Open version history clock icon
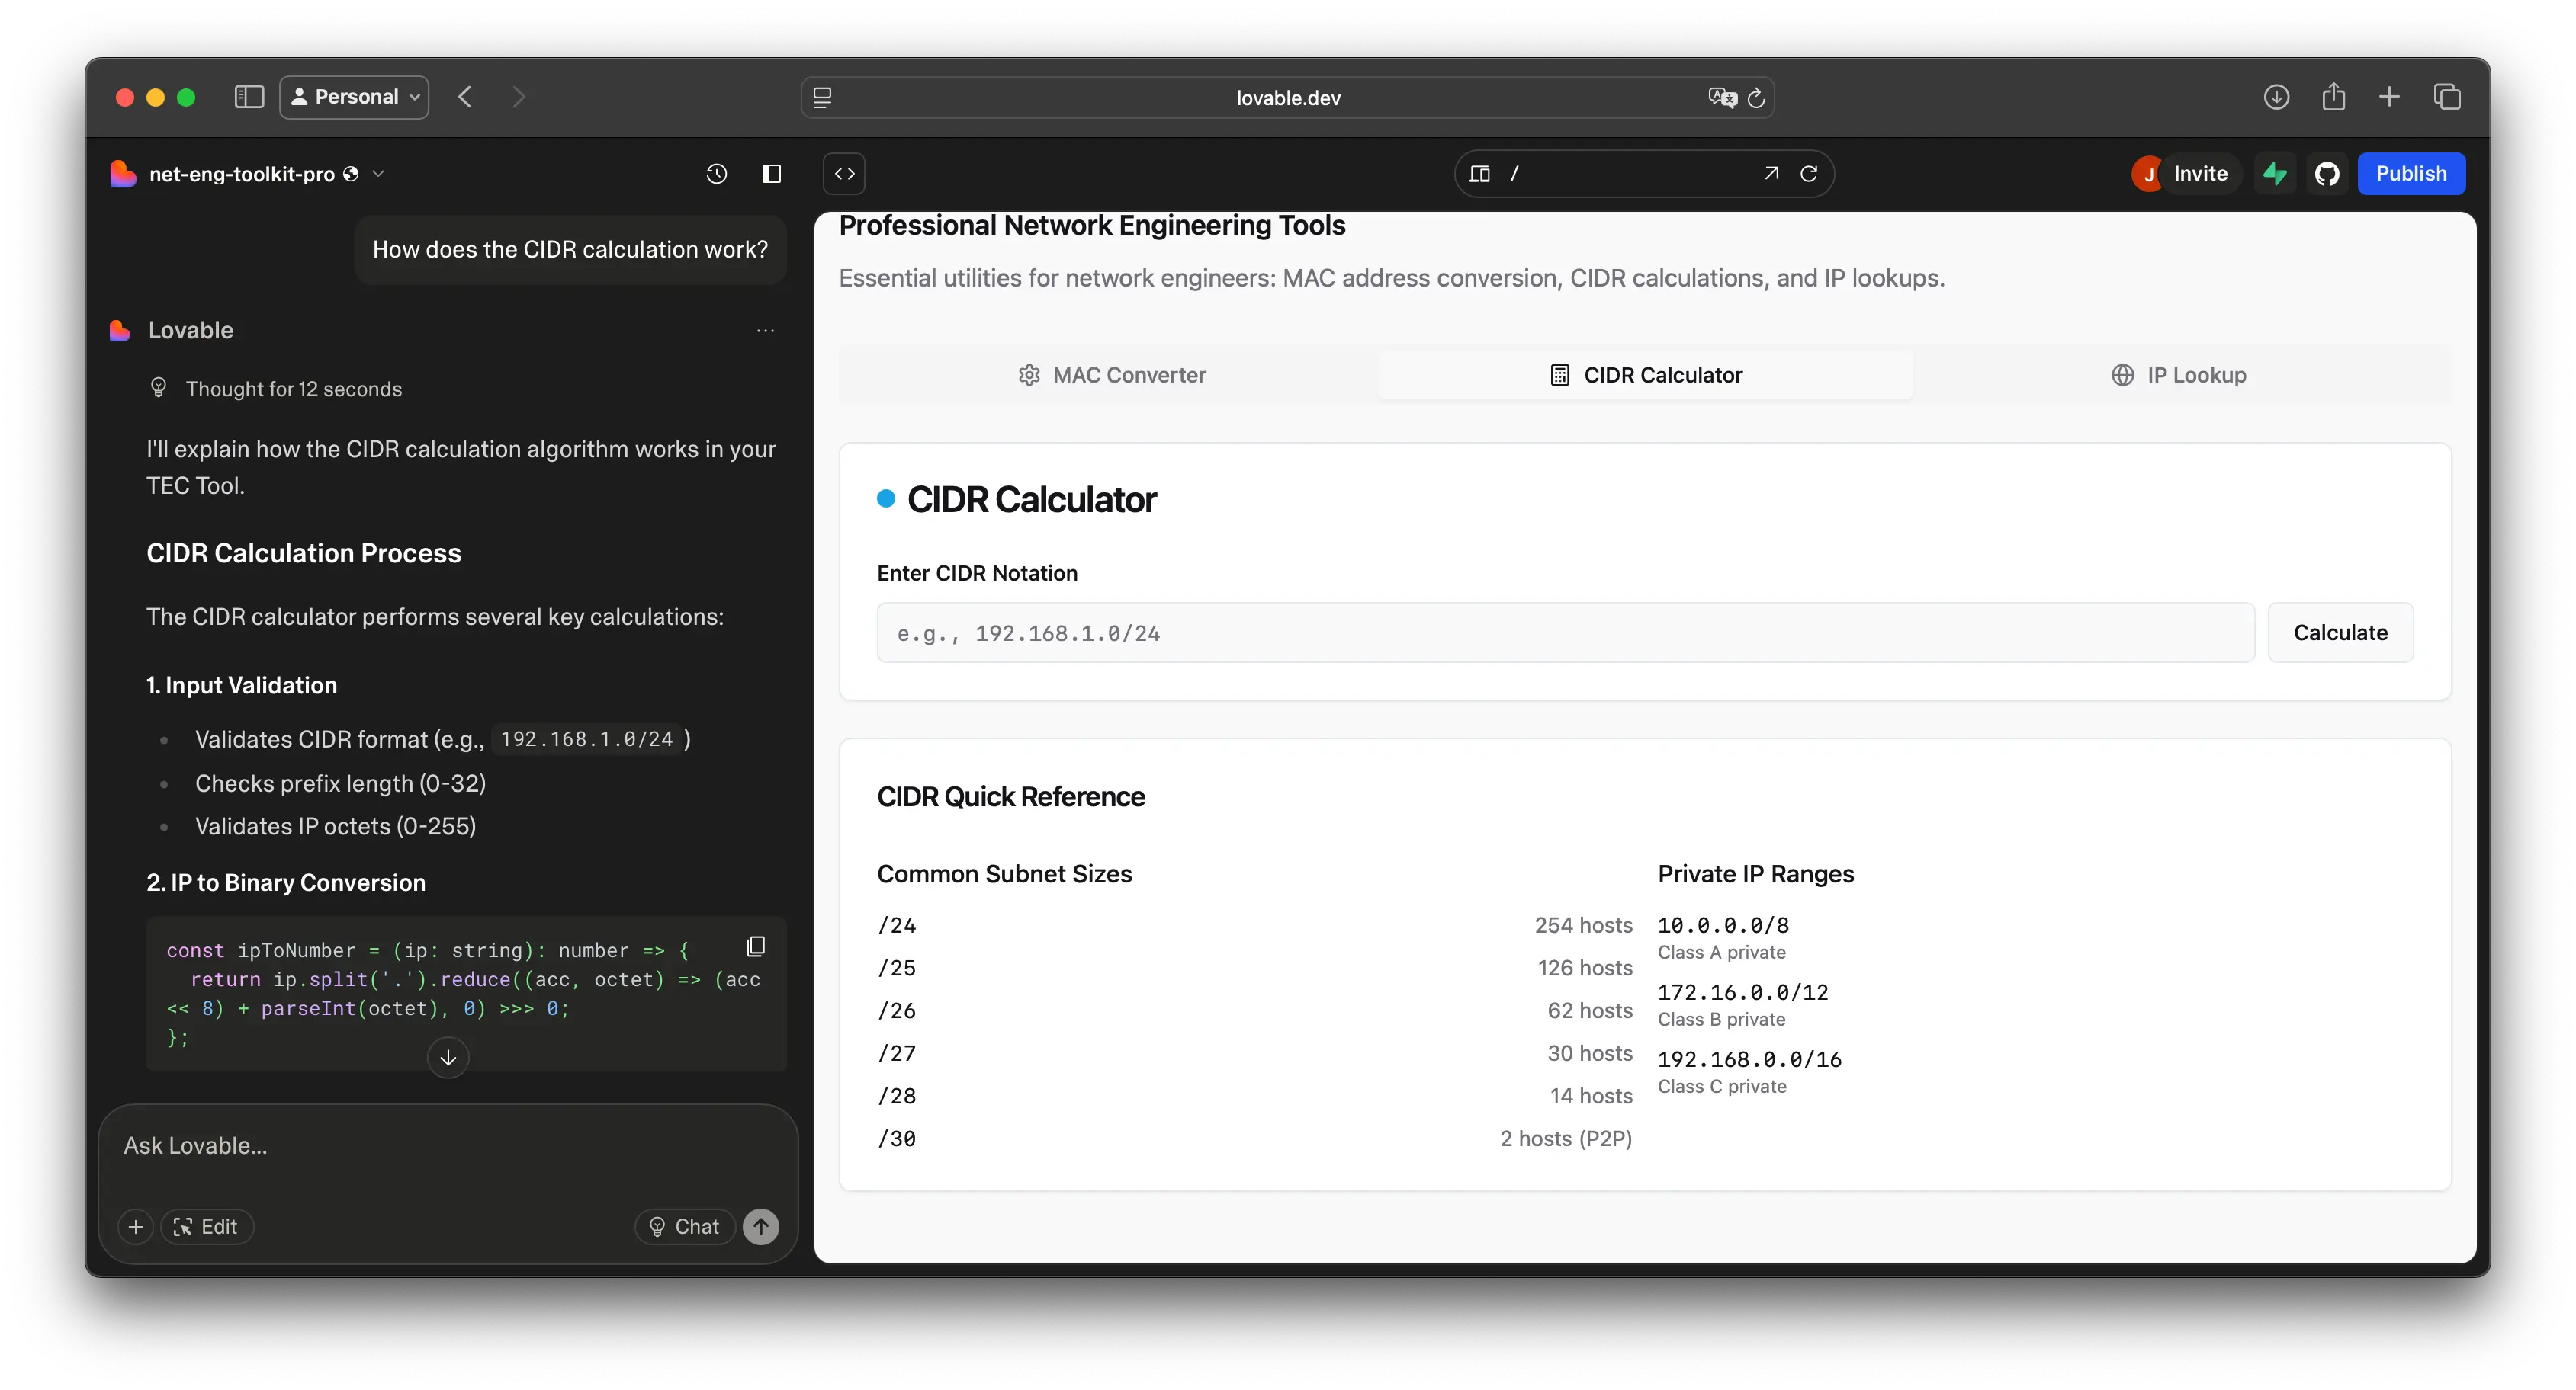 (716, 174)
